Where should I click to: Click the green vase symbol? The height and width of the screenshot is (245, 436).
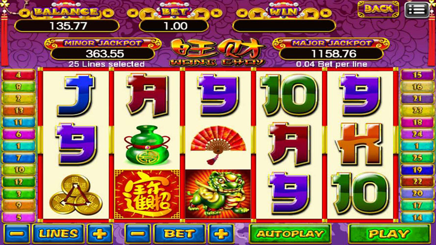point(147,145)
